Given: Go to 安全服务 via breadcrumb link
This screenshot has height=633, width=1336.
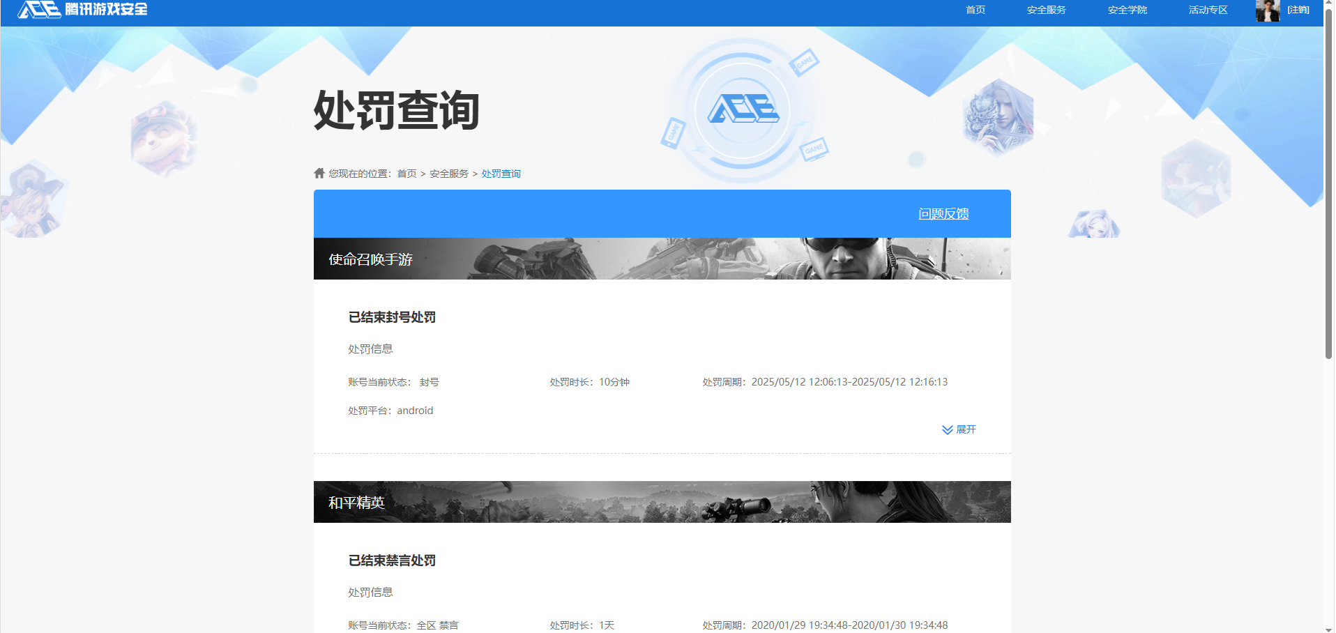Looking at the screenshot, I should point(448,174).
